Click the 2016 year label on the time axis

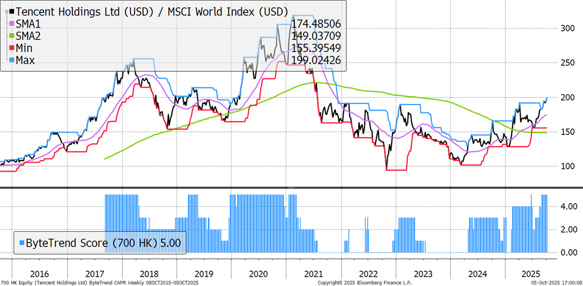tap(40, 273)
